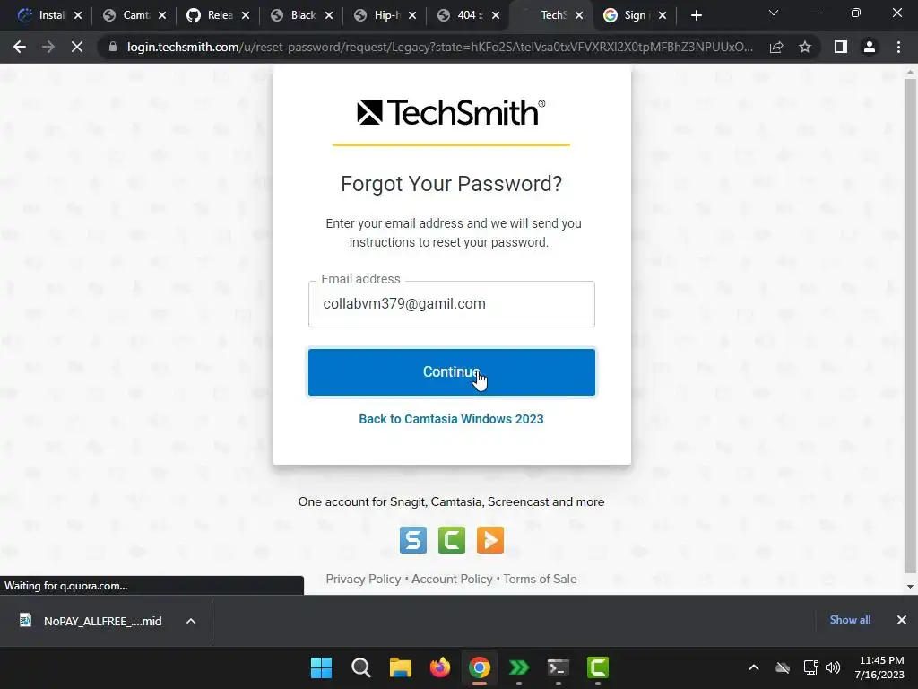Click the Continue button
918x689 pixels.
452,372
